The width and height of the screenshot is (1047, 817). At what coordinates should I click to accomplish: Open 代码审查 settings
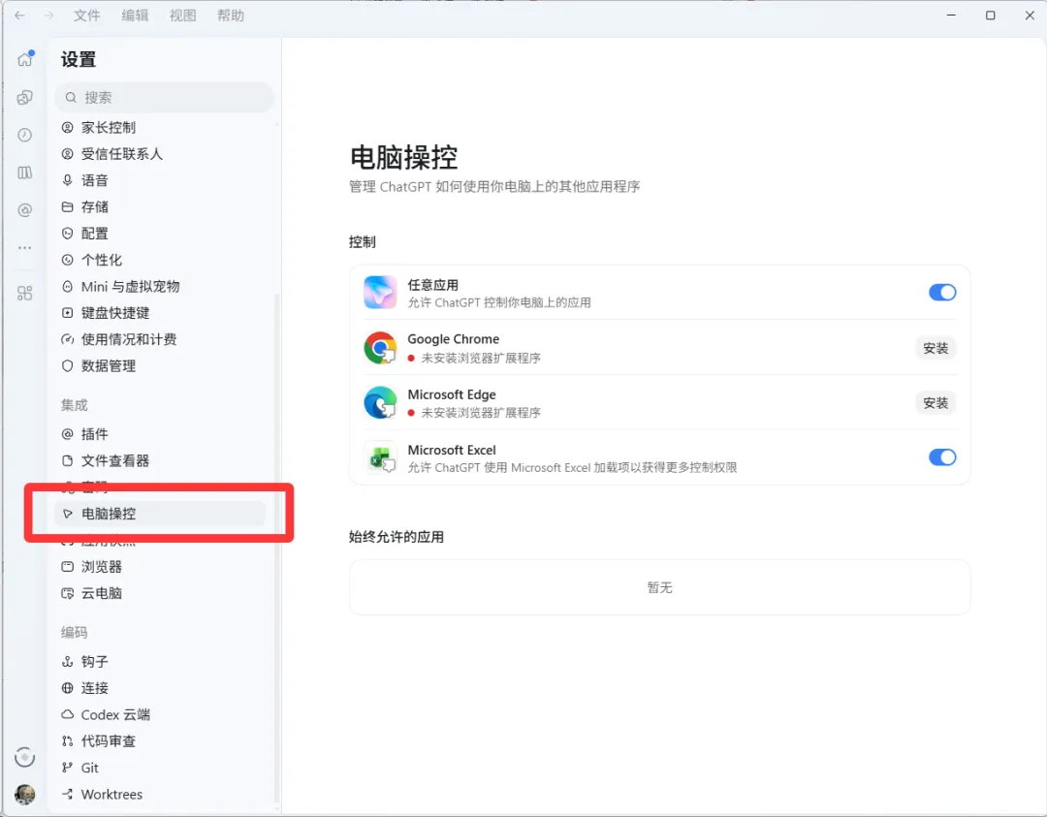click(x=160, y=740)
